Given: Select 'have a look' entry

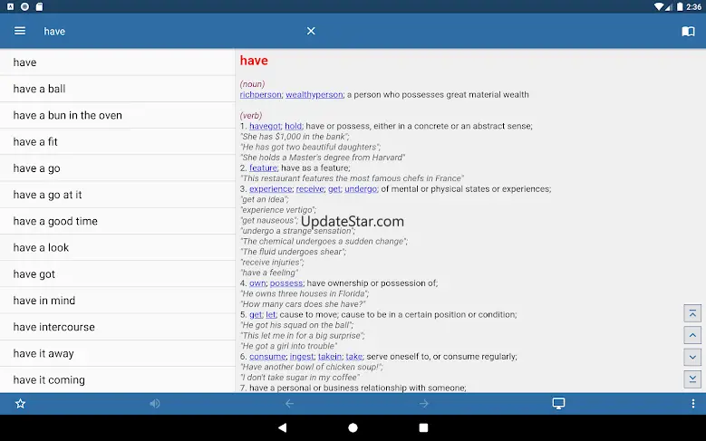Looking at the screenshot, I should pos(118,247).
